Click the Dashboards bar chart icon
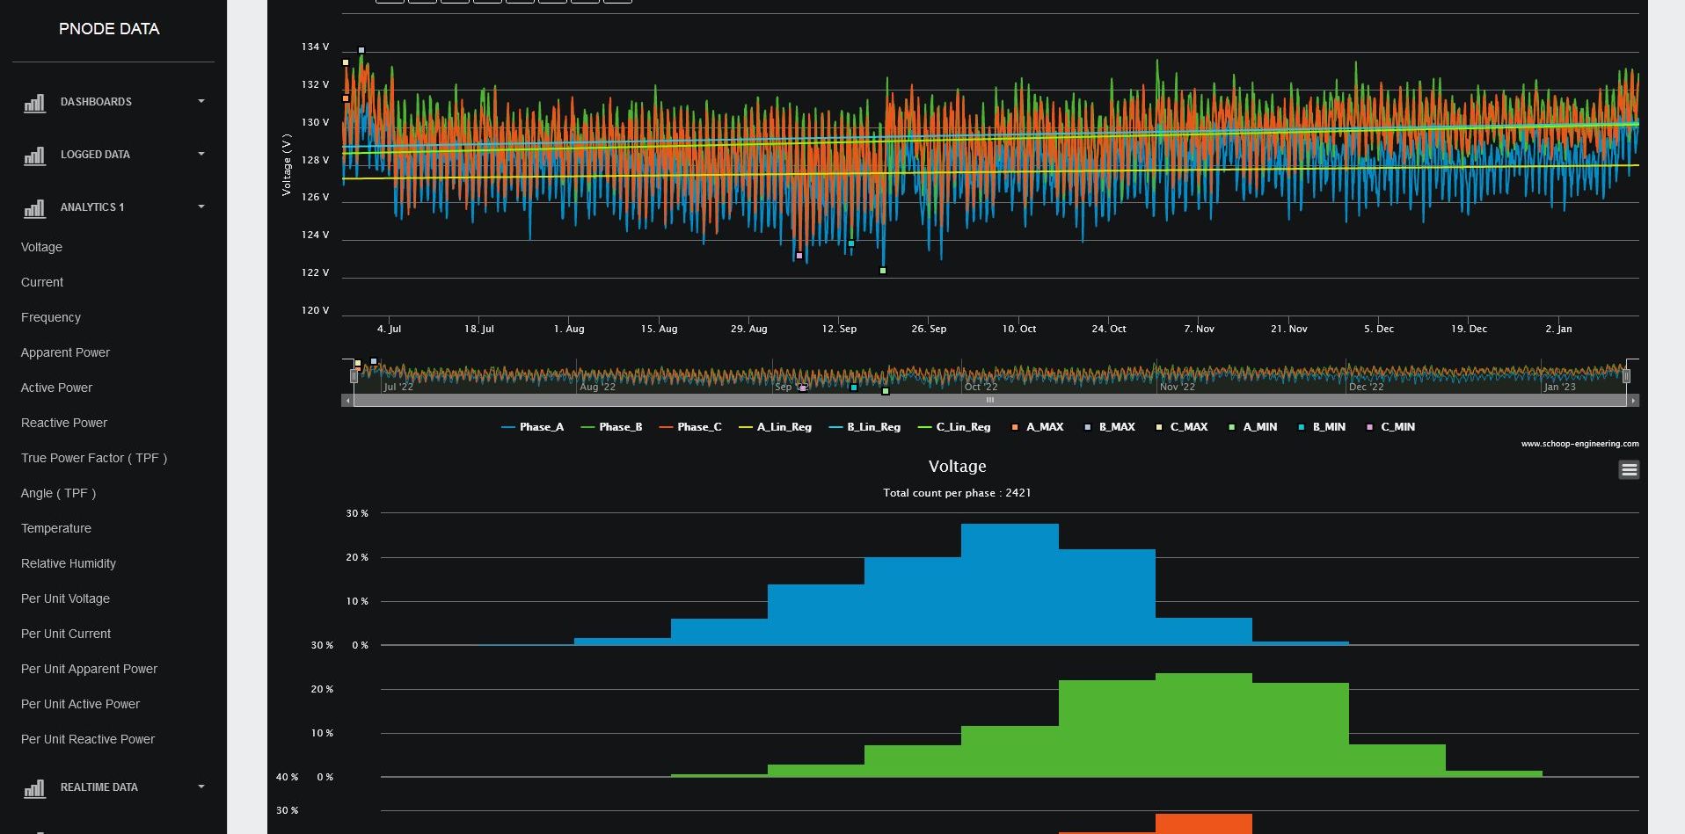1685x834 pixels. [x=34, y=103]
